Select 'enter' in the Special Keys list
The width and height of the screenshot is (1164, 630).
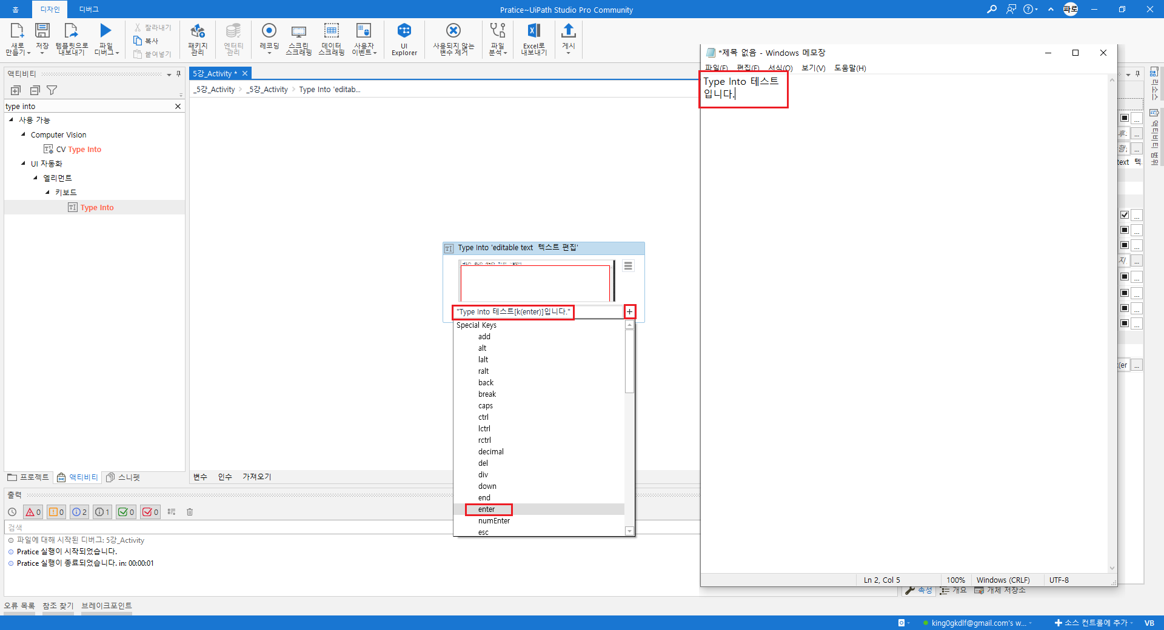[486, 509]
